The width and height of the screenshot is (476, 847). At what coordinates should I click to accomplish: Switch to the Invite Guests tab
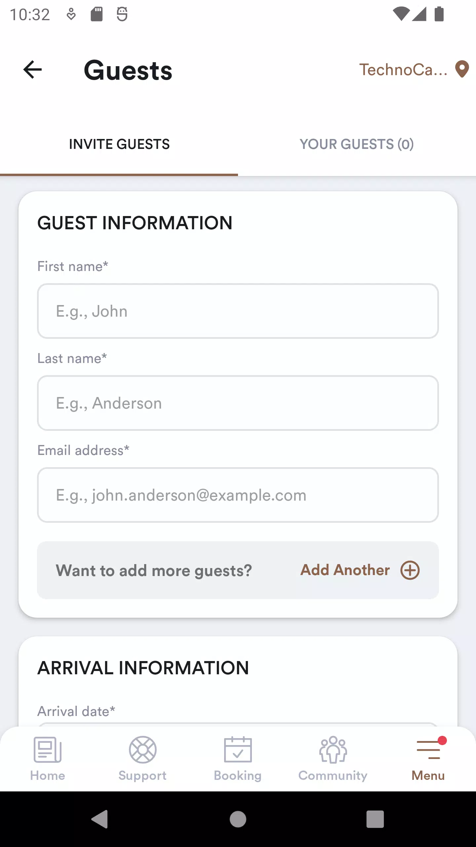tap(119, 144)
